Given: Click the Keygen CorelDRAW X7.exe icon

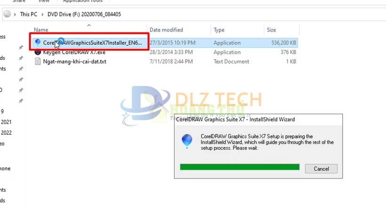Looking at the screenshot, I should [38, 52].
